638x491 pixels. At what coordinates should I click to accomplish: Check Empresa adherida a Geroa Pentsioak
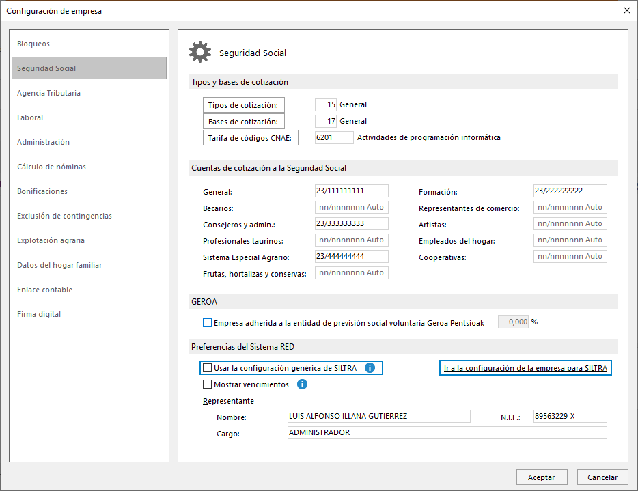[x=208, y=323]
